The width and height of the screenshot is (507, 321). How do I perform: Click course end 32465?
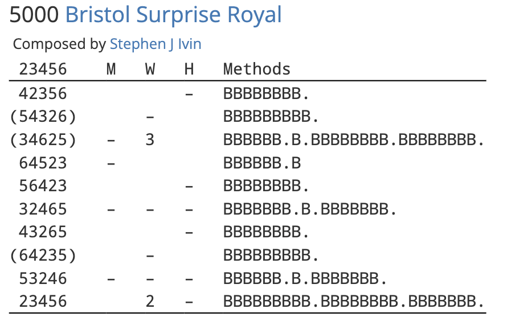click(43, 209)
